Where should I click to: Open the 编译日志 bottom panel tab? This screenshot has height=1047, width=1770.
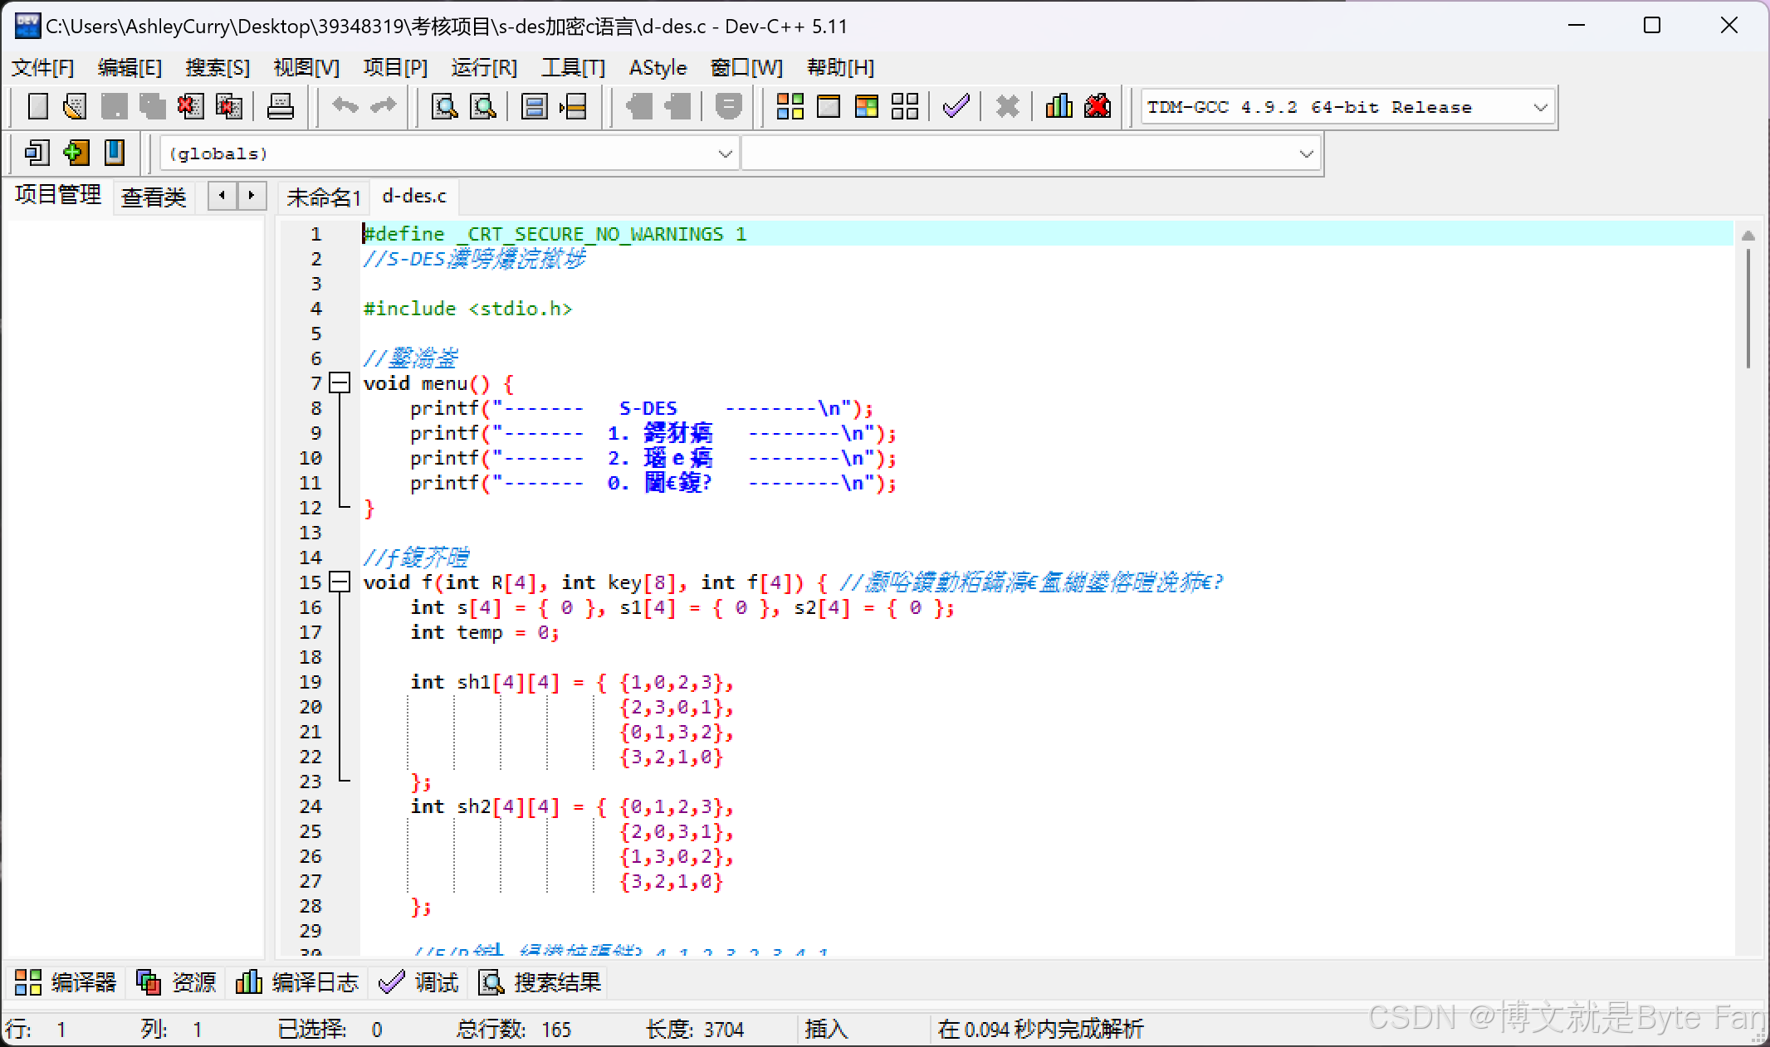pyautogui.click(x=298, y=983)
